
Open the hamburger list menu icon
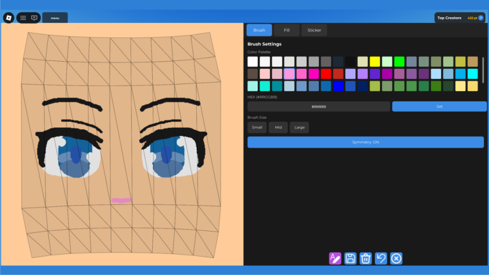coord(23,18)
